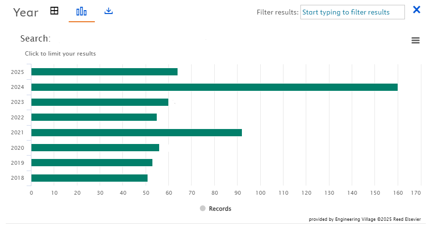Filter by the 2019 bar
Image resolution: width=433 pixels, height=230 pixels.
tap(91, 162)
